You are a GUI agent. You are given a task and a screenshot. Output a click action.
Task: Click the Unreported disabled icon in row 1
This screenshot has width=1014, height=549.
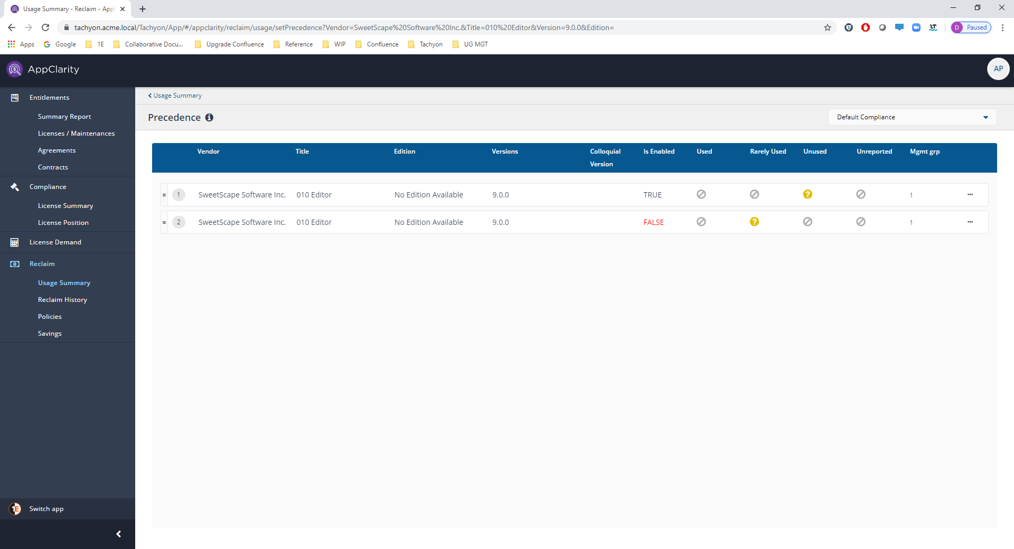tap(861, 194)
